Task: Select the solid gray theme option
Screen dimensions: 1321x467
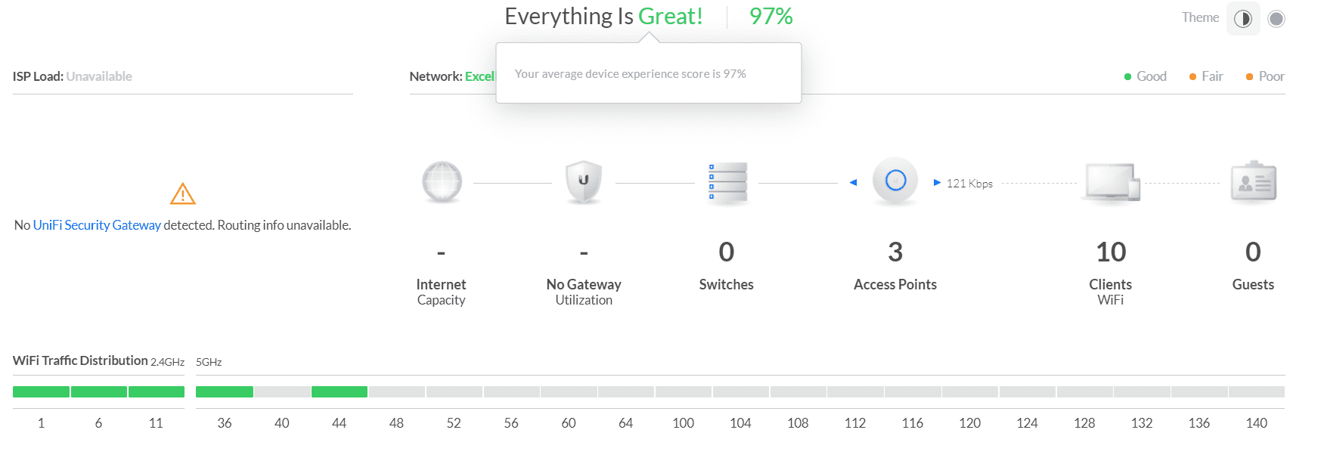Action: coord(1276,19)
